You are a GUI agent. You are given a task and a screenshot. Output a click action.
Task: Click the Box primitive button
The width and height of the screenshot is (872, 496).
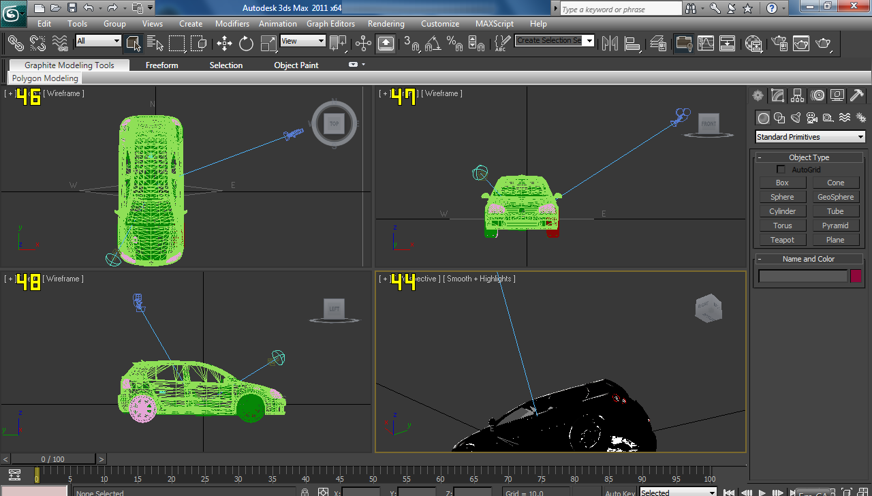(782, 182)
